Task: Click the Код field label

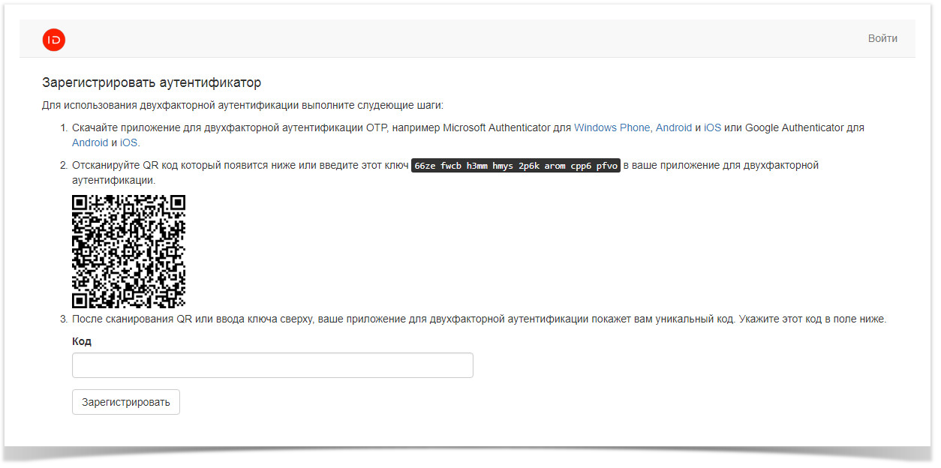Action: 82,341
